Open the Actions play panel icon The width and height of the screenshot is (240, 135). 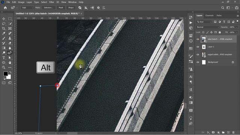(x=191, y=22)
